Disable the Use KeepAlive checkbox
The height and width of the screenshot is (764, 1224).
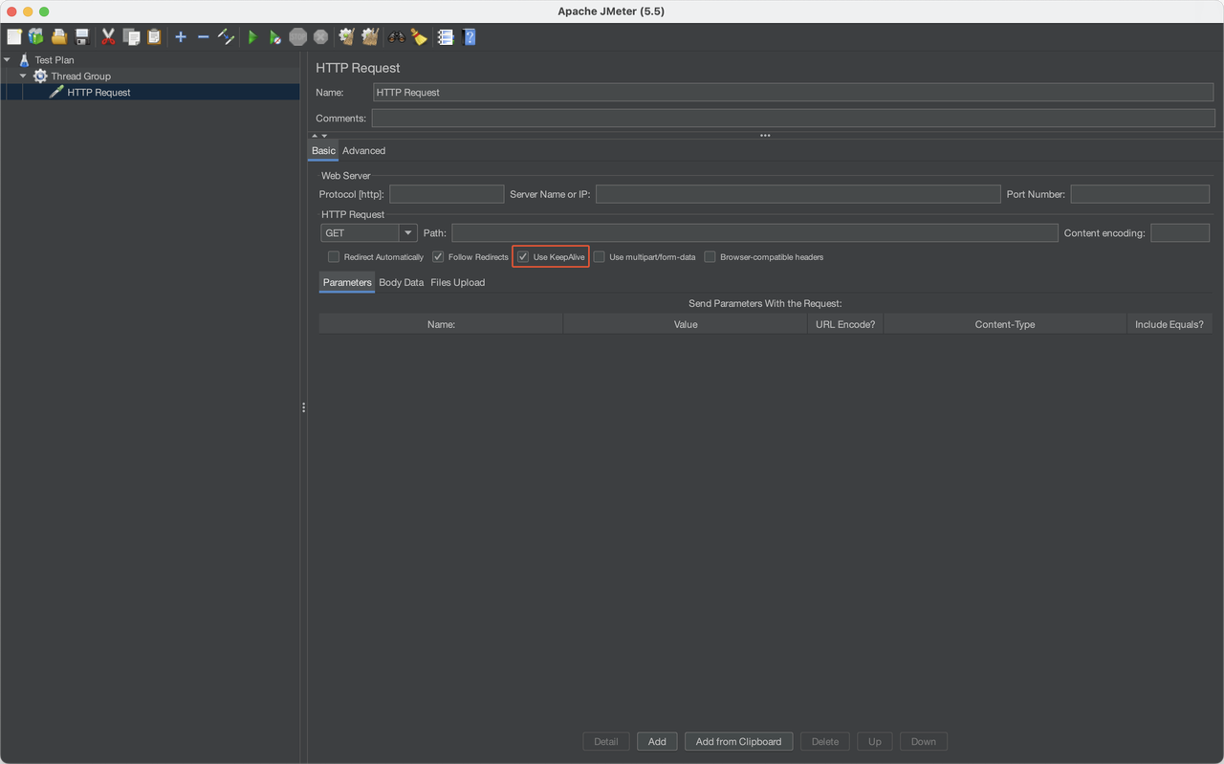point(522,256)
